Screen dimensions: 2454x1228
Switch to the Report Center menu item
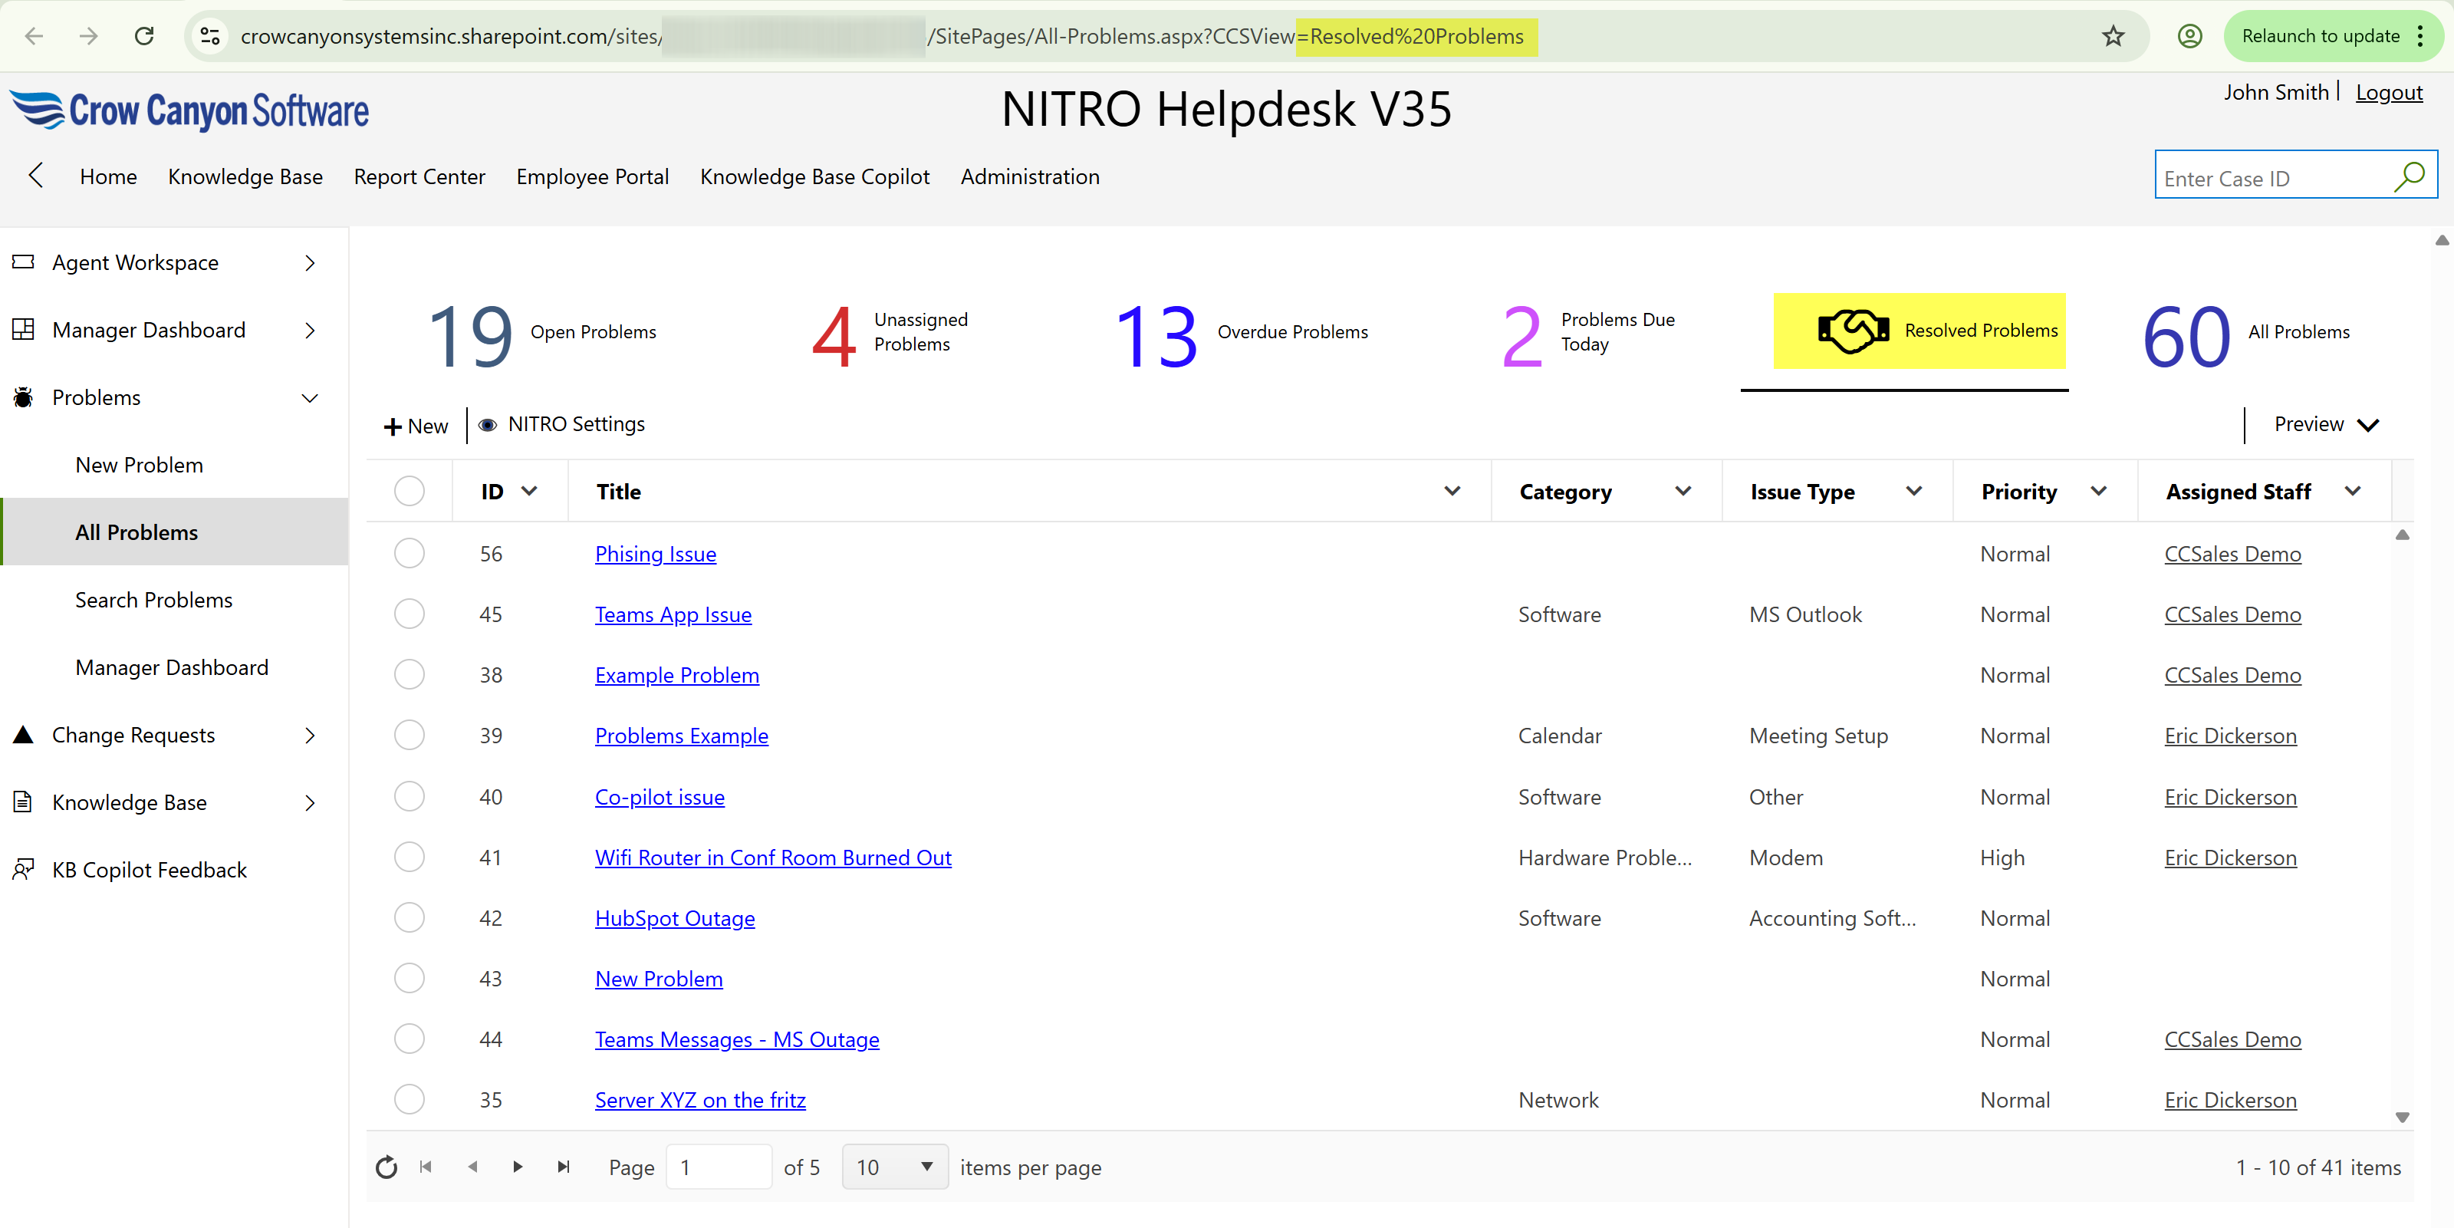click(x=419, y=176)
